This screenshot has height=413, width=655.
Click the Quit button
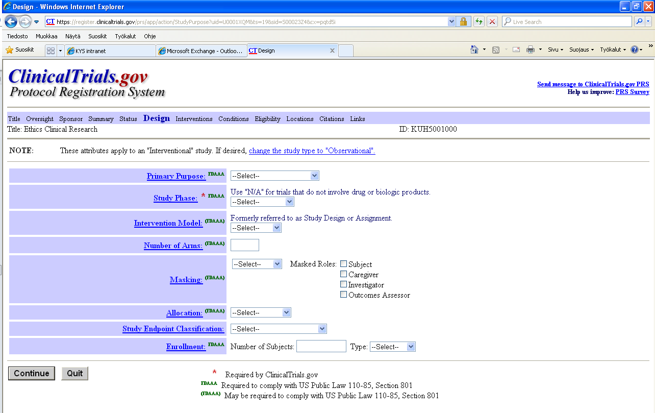[x=75, y=373]
